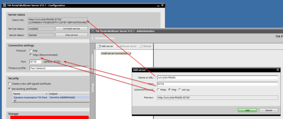
Task: Select net.tcp scheme in Add server dialog
Action: [180, 90]
